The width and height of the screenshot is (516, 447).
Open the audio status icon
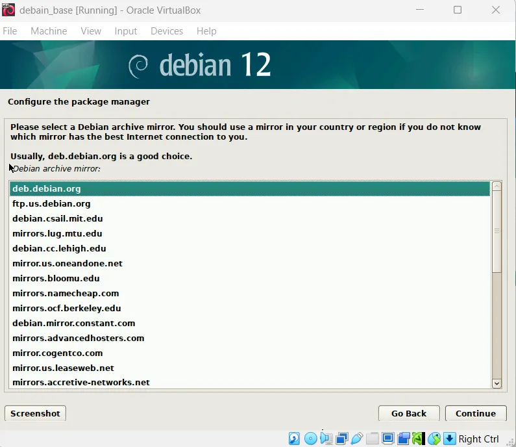click(x=326, y=439)
